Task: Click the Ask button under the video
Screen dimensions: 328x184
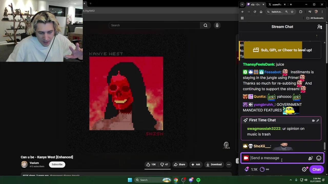Action: click(196, 165)
